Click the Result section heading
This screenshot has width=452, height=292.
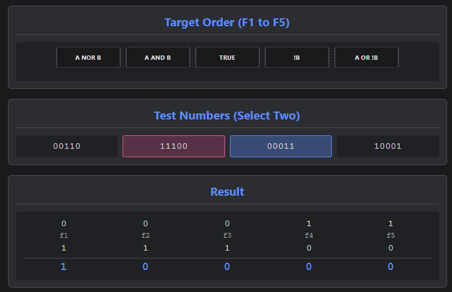[x=227, y=192]
